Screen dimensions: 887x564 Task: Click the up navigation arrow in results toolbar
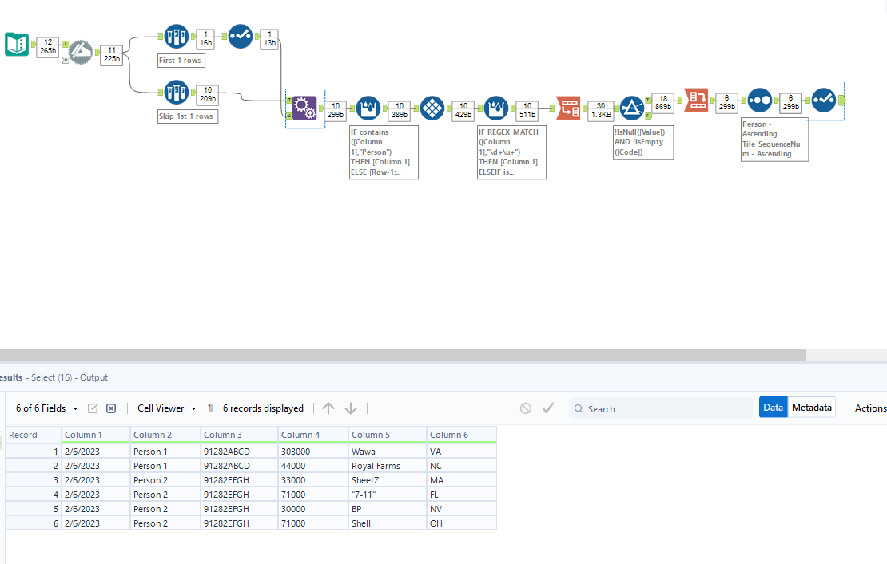[x=328, y=408]
